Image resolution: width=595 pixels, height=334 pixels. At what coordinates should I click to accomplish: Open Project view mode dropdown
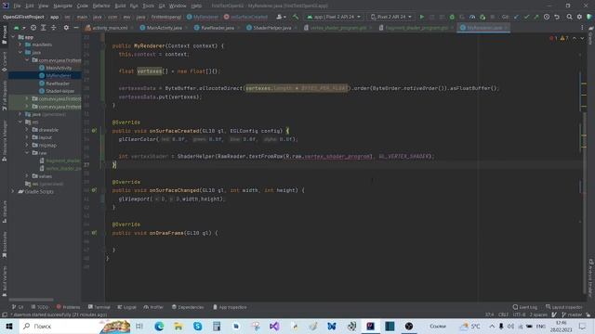tap(20, 28)
